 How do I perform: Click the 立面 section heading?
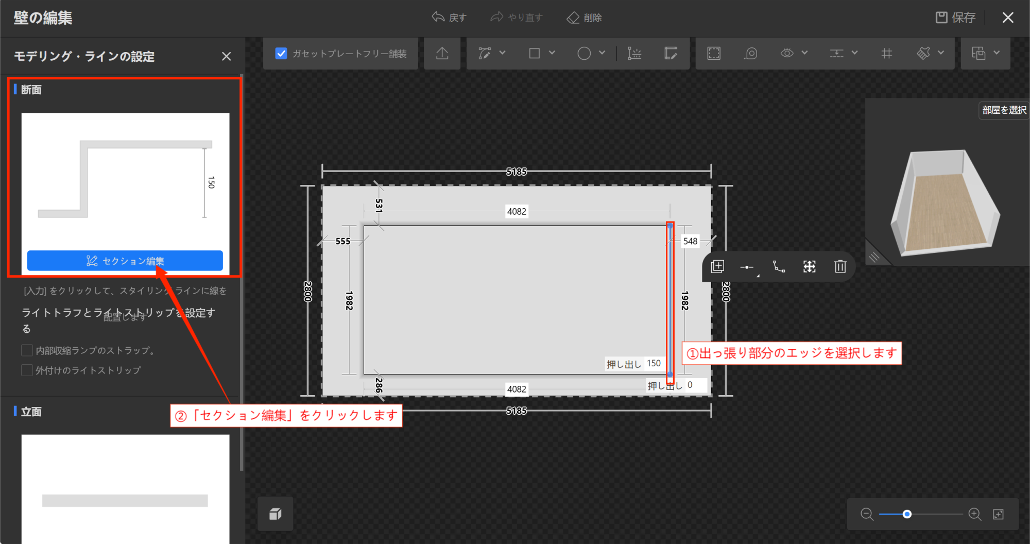(x=31, y=412)
